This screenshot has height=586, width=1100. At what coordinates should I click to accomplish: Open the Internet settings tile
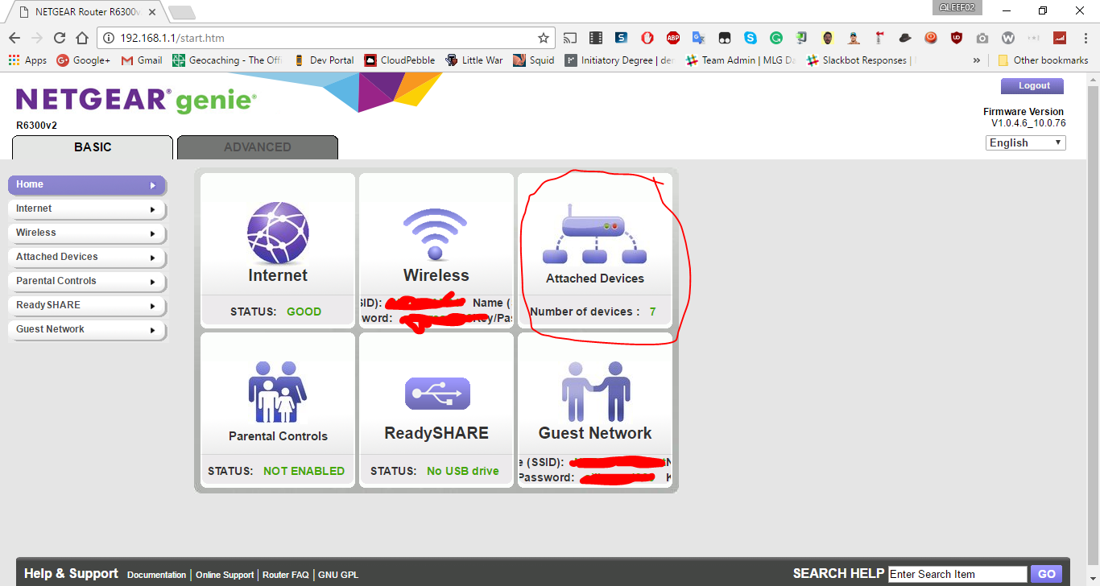[277, 241]
